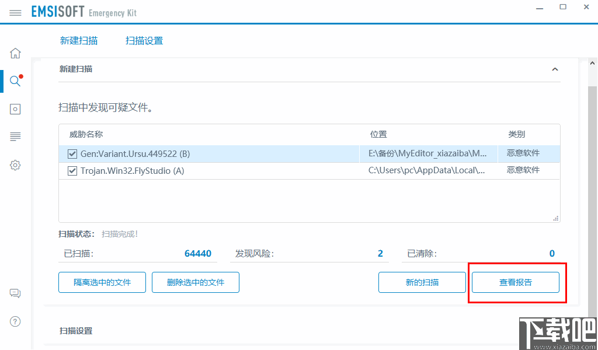The image size is (598, 350).
Task: Open the hamburger menu at top left
Action: click(x=15, y=11)
